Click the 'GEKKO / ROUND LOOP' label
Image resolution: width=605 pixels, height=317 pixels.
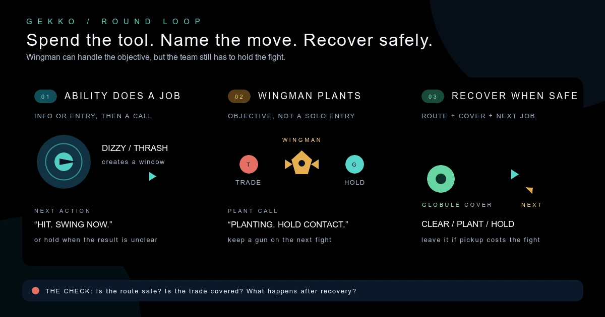[114, 22]
